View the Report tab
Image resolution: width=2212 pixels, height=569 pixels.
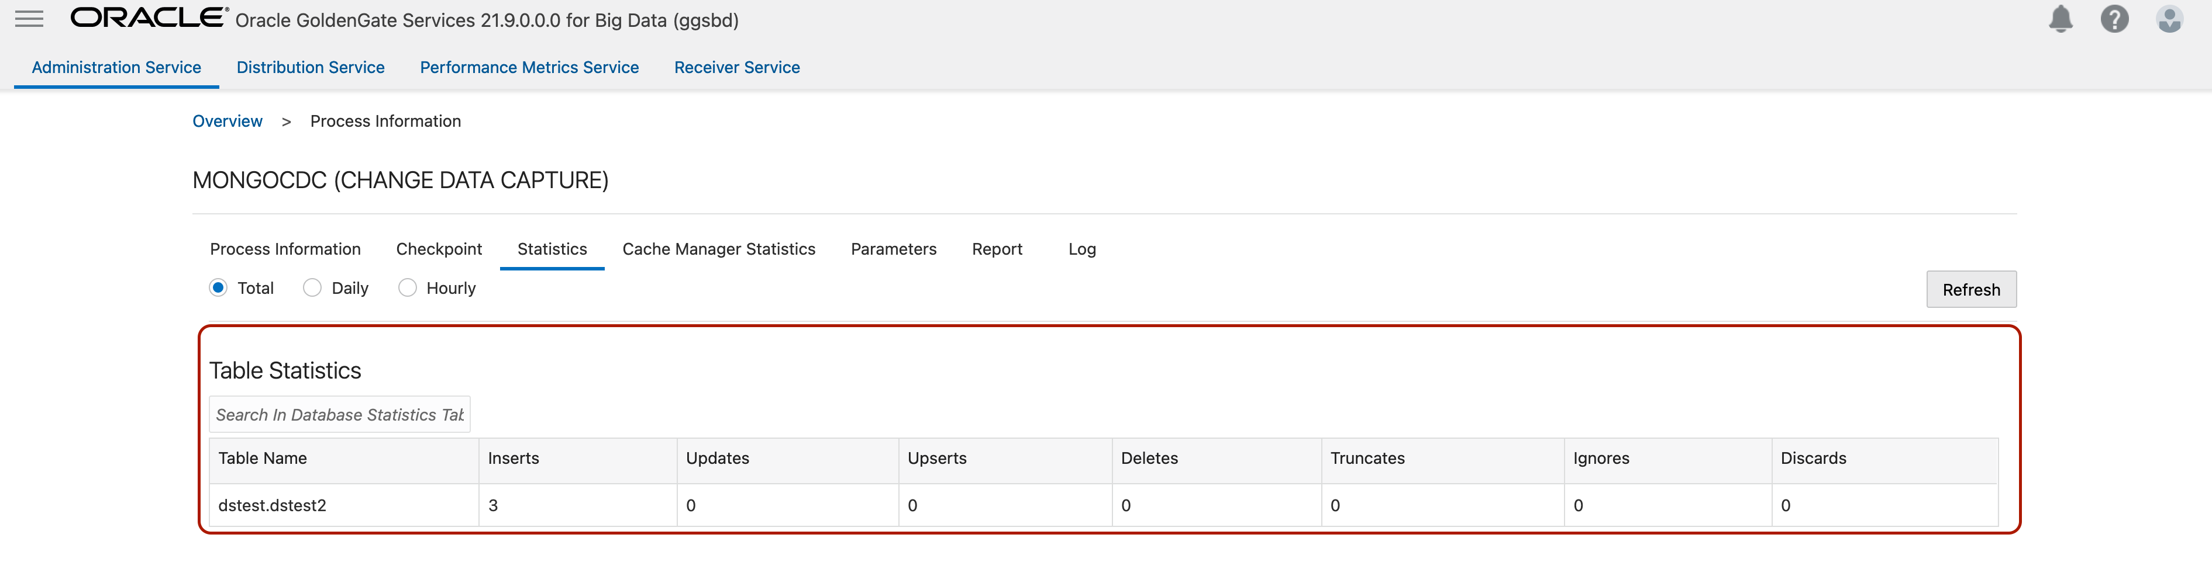997,250
